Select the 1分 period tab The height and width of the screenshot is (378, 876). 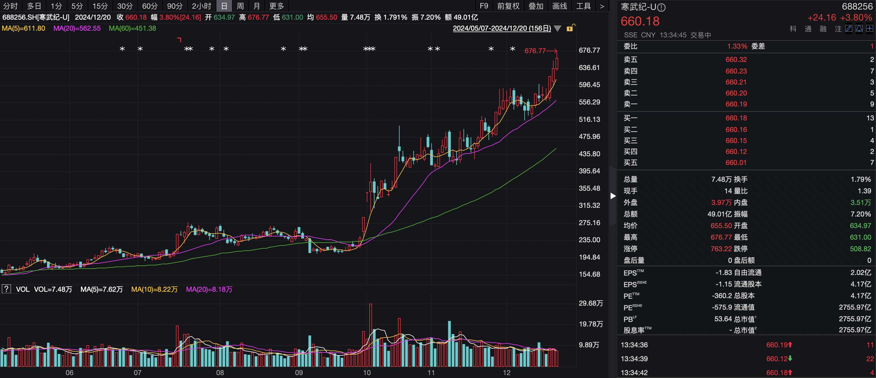click(x=57, y=6)
